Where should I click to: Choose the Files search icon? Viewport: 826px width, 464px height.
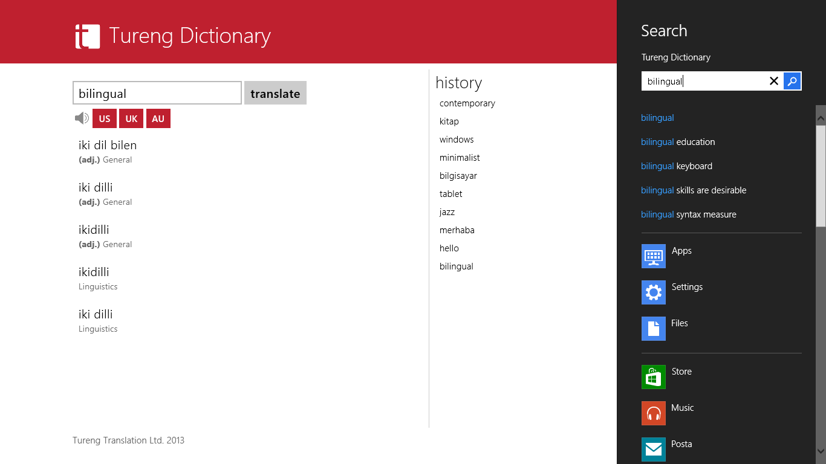[x=653, y=329]
